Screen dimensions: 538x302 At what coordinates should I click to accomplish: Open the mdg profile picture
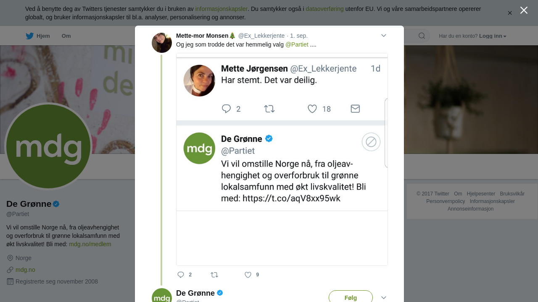click(48, 146)
